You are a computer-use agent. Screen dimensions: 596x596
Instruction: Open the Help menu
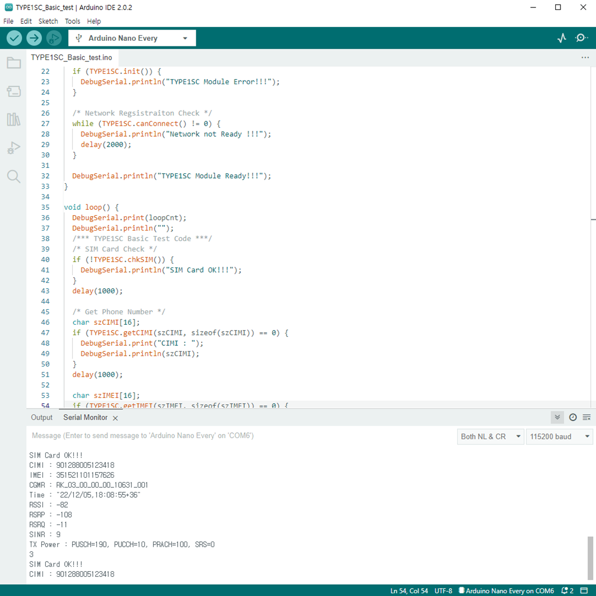(x=94, y=21)
